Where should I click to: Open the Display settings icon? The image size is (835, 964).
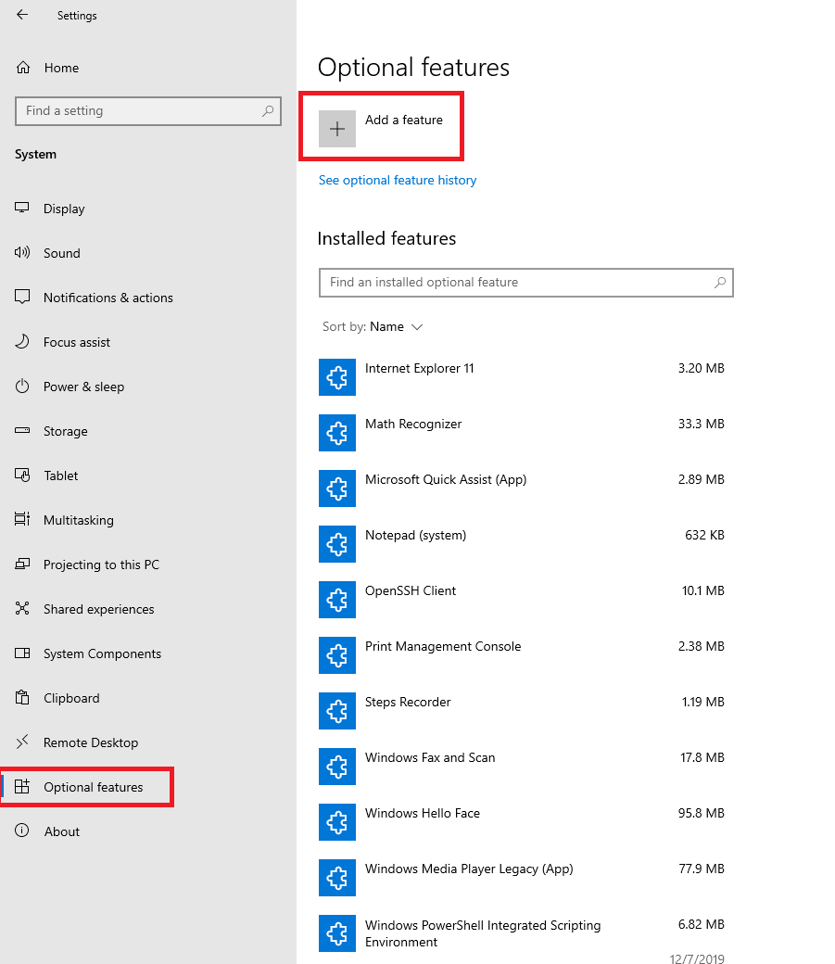tap(21, 209)
